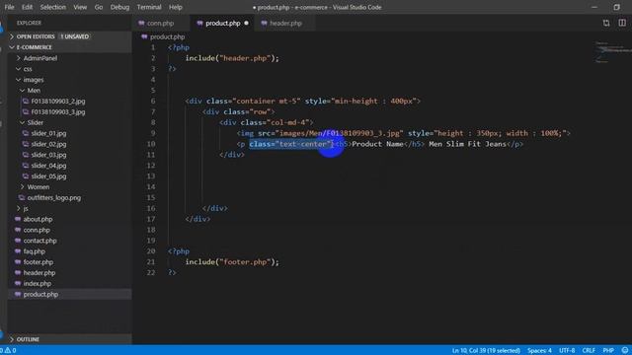Open about.php in the explorer

(x=38, y=219)
